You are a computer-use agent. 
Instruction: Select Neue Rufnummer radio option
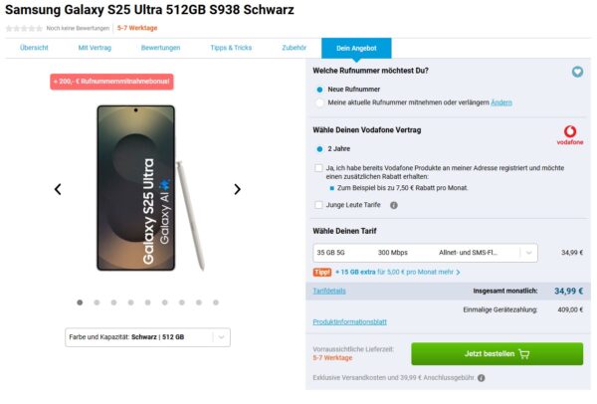tap(319, 89)
